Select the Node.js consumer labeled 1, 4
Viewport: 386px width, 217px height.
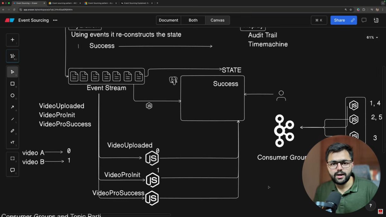coord(354,105)
